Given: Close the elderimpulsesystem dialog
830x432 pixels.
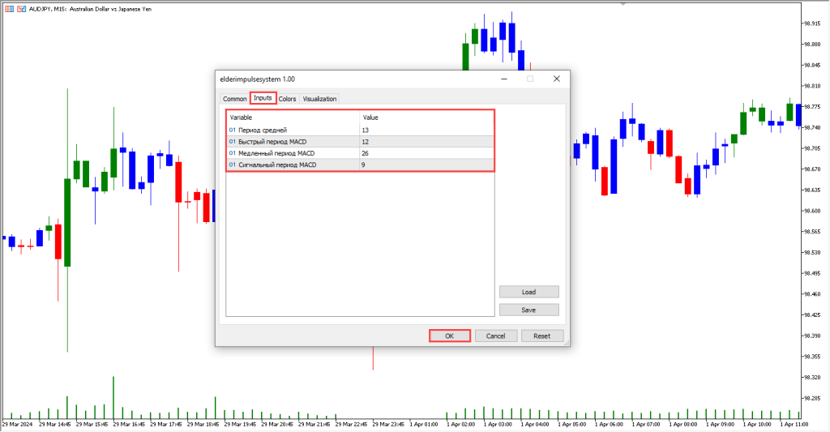Looking at the screenshot, I should coord(556,79).
